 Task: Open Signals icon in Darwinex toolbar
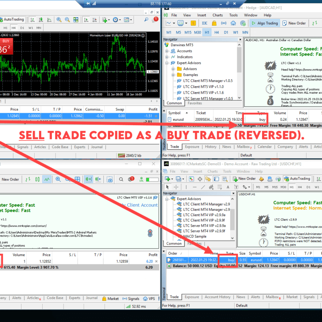pyautogui.click(x=224, y=23)
